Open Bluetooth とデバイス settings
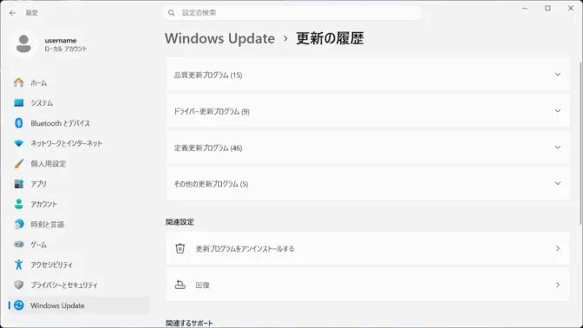 coord(79,123)
